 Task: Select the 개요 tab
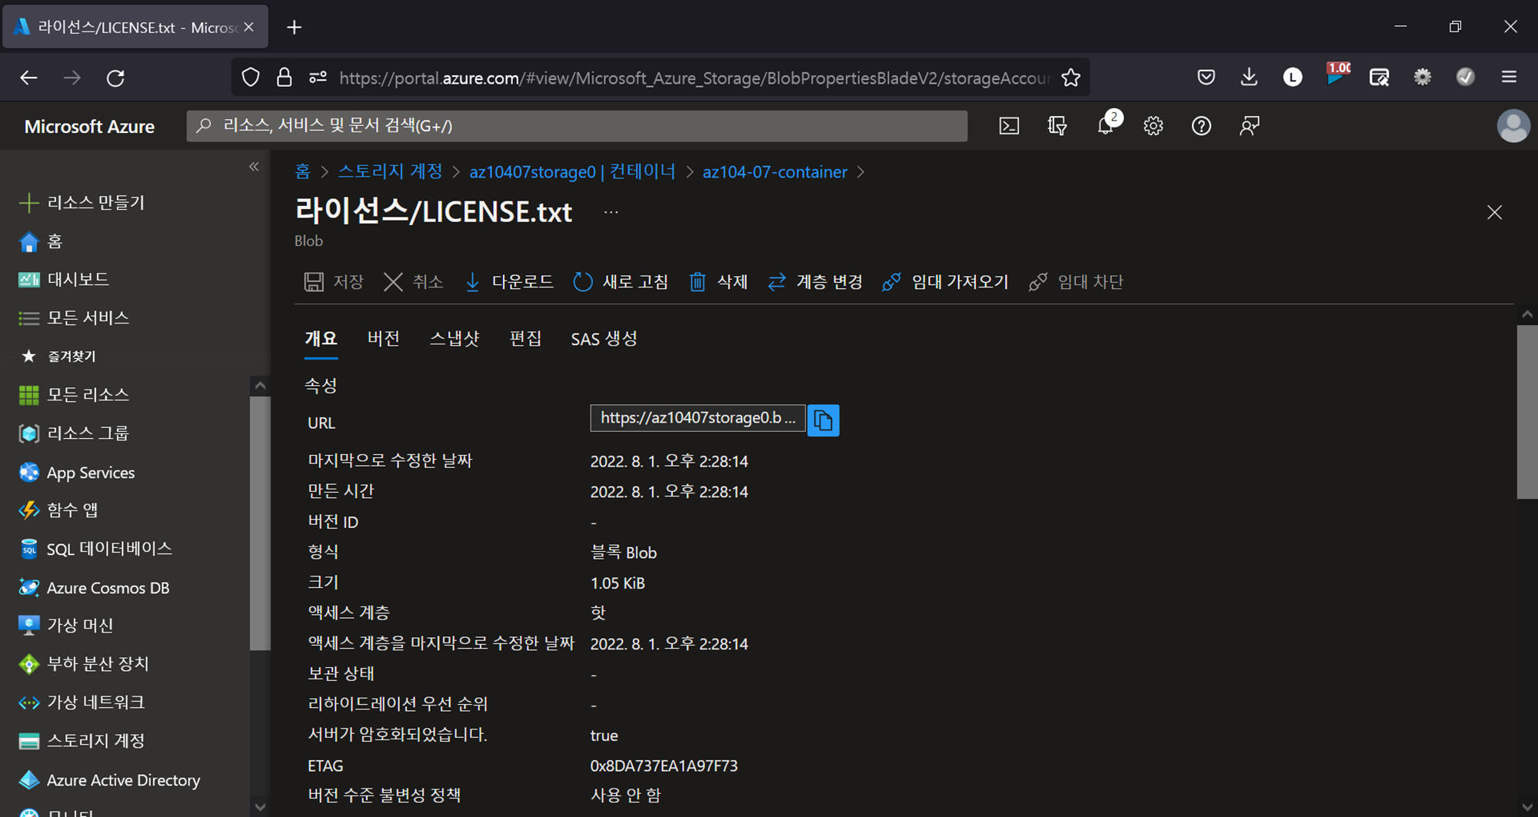click(x=321, y=339)
